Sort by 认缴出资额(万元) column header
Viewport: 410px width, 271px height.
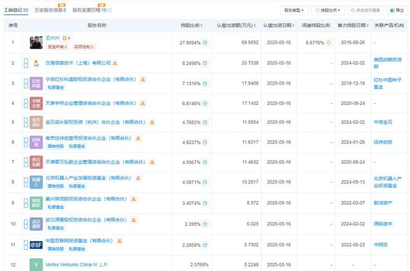click(x=237, y=25)
